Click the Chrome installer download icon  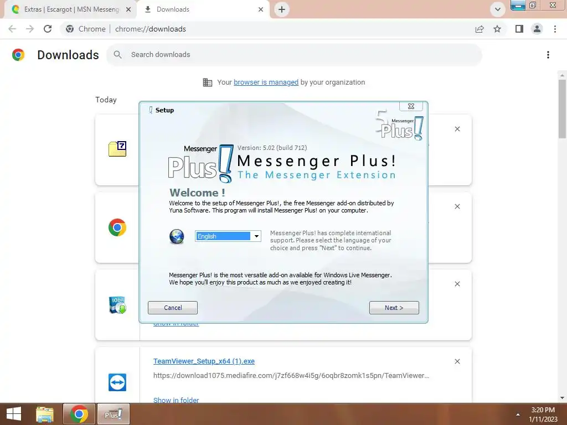pyautogui.click(x=117, y=227)
